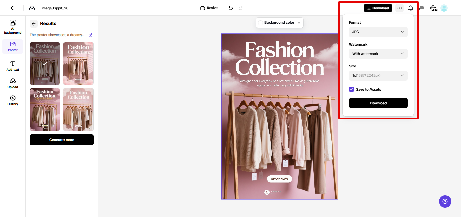Open the Size 1x dropdown
This screenshot has width=461, height=217.
pyautogui.click(x=378, y=75)
